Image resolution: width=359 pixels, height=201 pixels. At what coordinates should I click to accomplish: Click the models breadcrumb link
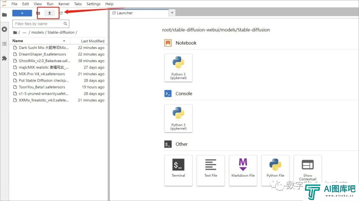[x=38, y=32]
